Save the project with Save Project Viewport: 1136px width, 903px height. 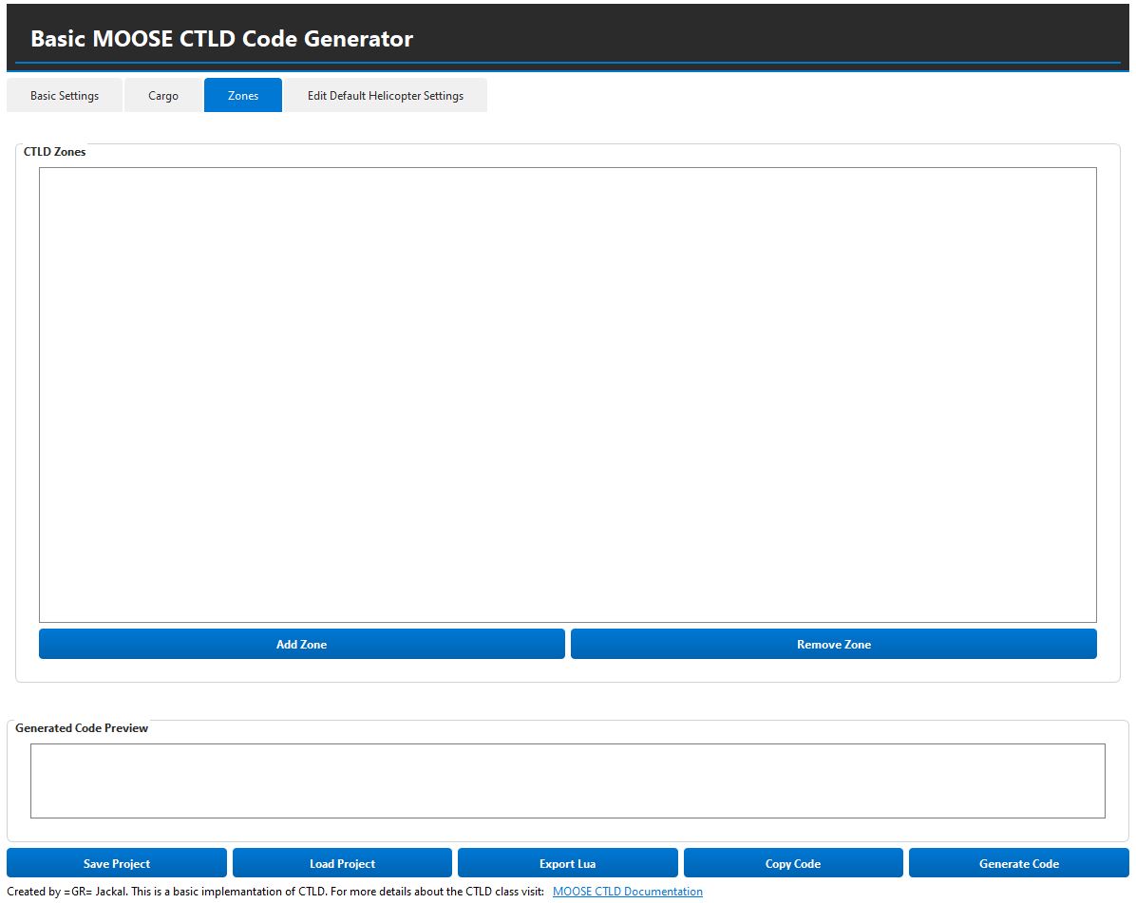pos(117,863)
